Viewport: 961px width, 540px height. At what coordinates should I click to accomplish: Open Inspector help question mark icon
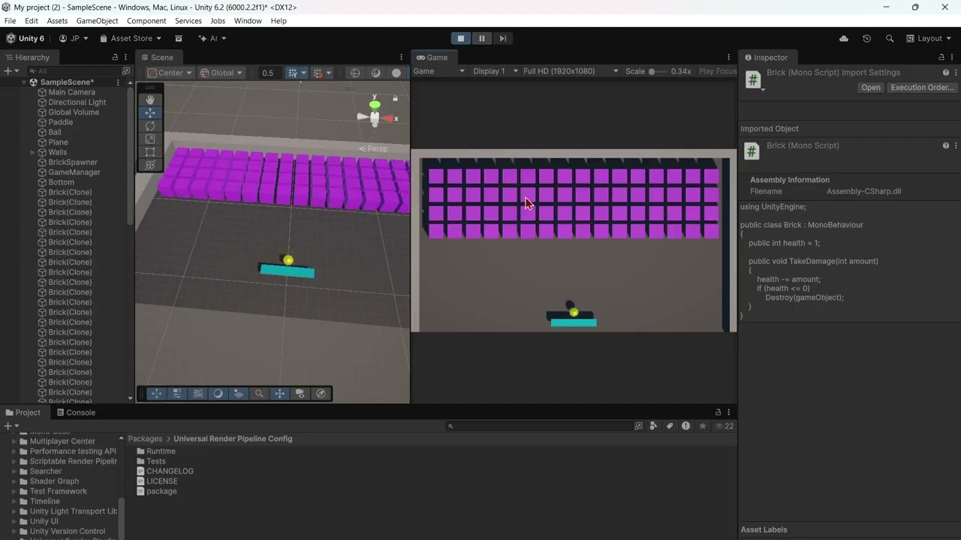[945, 73]
